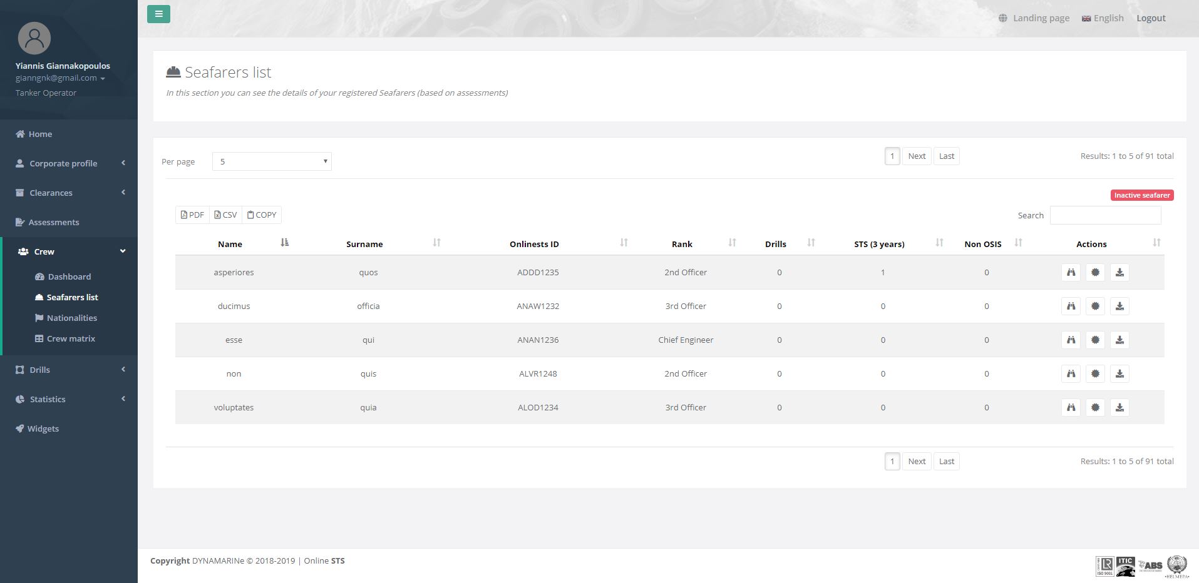The image size is (1199, 583).
Task: Click the Logout link
Action: click(1151, 18)
